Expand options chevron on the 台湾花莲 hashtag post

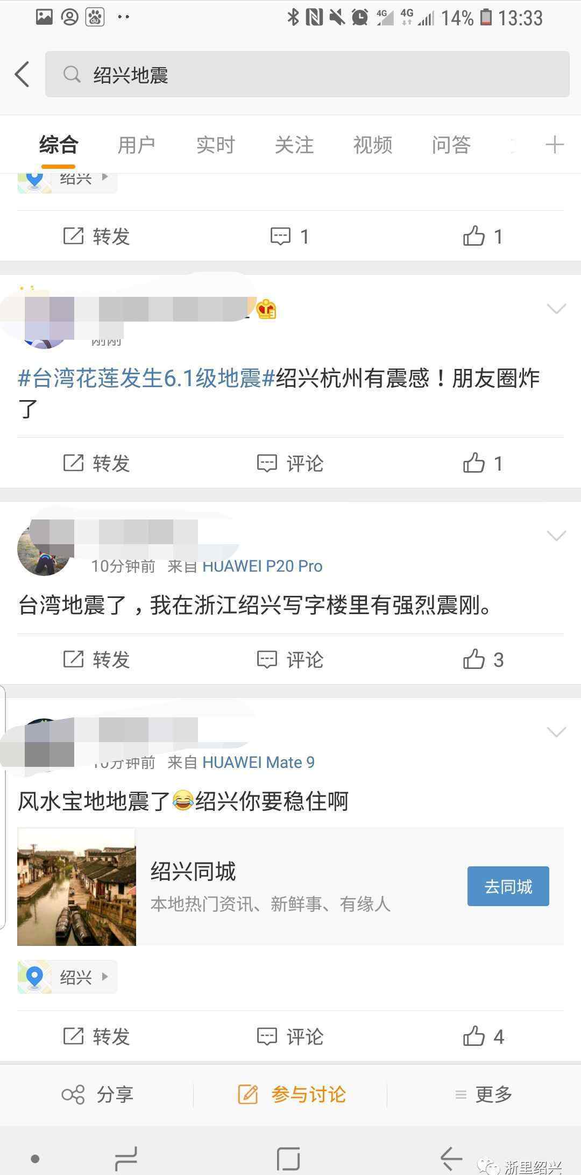coord(556,309)
